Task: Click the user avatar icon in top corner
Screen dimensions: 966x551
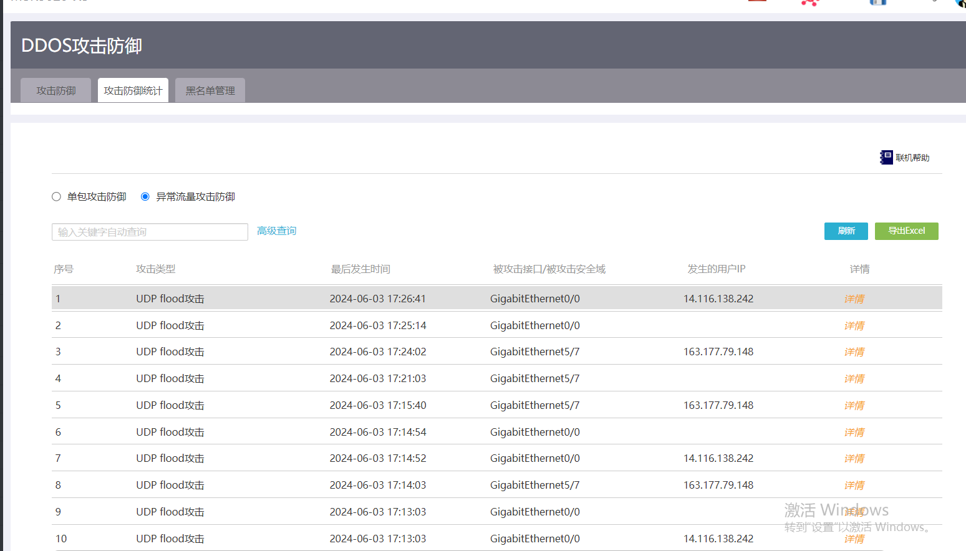Action: [x=960, y=2]
